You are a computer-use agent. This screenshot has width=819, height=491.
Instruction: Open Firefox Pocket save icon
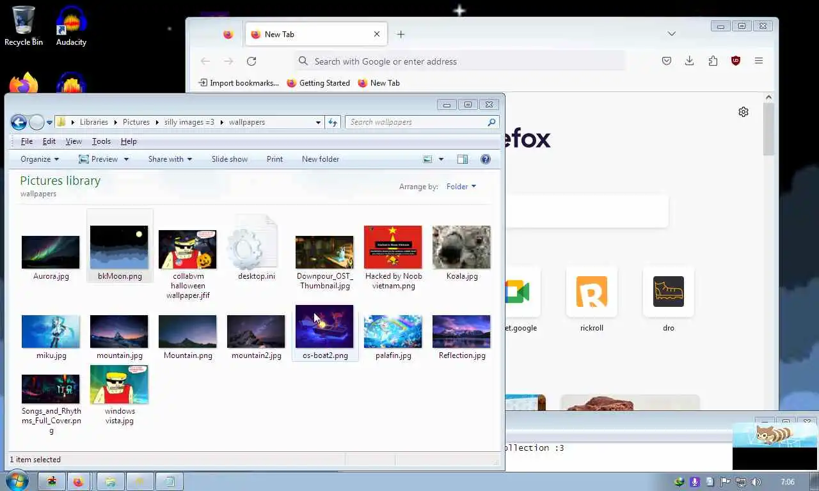tap(667, 61)
